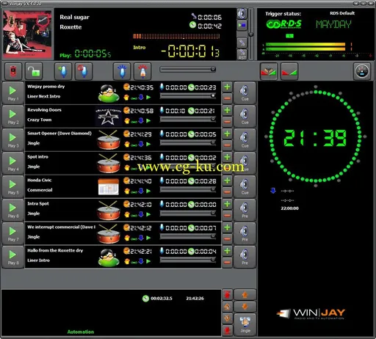The height and width of the screenshot is (339, 376).
Task: Click the speaker monitor button in player
Action: [x=242, y=14]
